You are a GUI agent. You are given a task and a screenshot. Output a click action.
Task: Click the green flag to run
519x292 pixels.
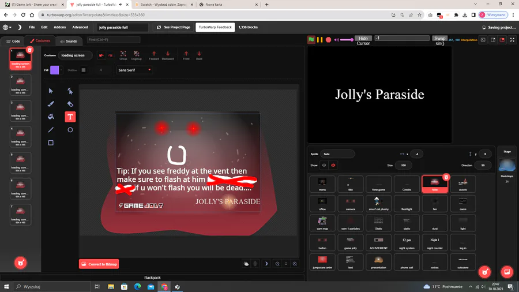[x=311, y=40]
